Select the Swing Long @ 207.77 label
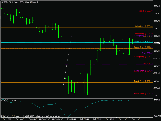Image resolution: width=161 pixels, height=121 pixels. coord(143,57)
